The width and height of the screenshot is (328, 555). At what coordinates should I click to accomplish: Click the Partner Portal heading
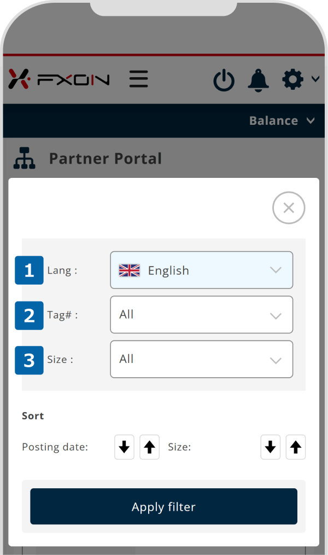pos(106,159)
